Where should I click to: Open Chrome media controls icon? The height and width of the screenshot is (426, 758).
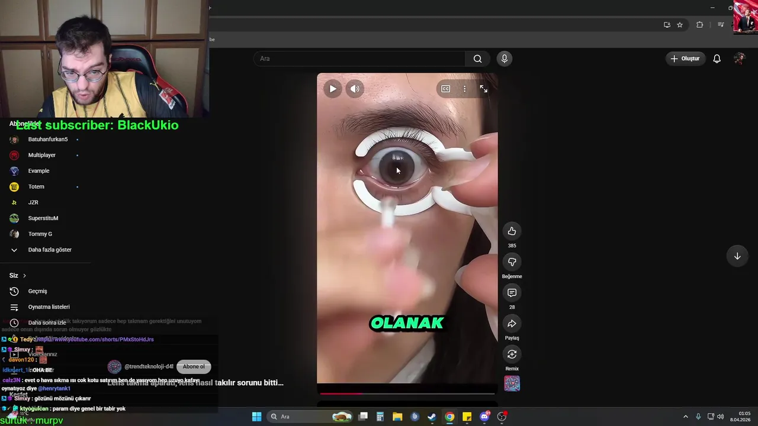(x=721, y=25)
